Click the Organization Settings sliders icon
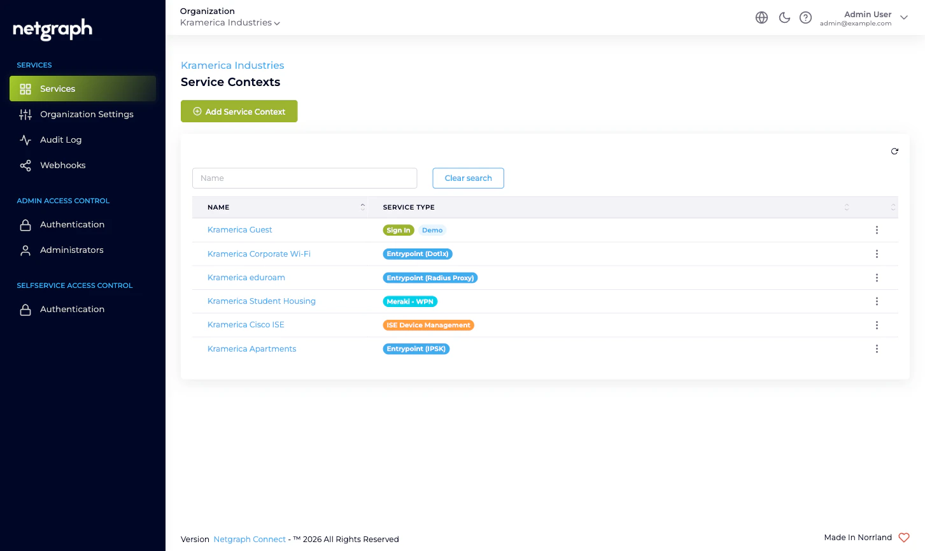The image size is (925, 551). [x=25, y=114]
